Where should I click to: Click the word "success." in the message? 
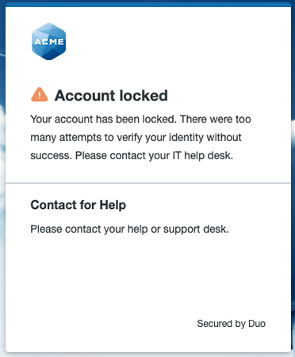click(x=51, y=156)
